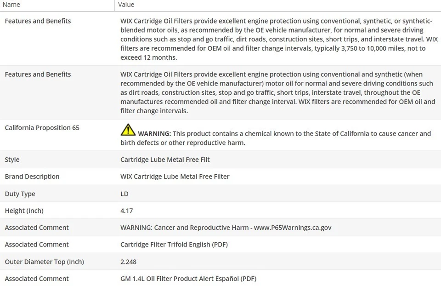Click the Style row label
The image size is (441, 286).
12,160
